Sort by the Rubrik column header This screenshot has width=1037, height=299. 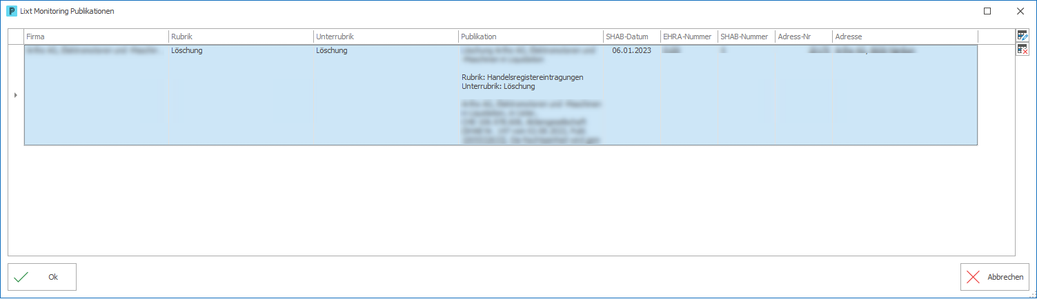[241, 37]
